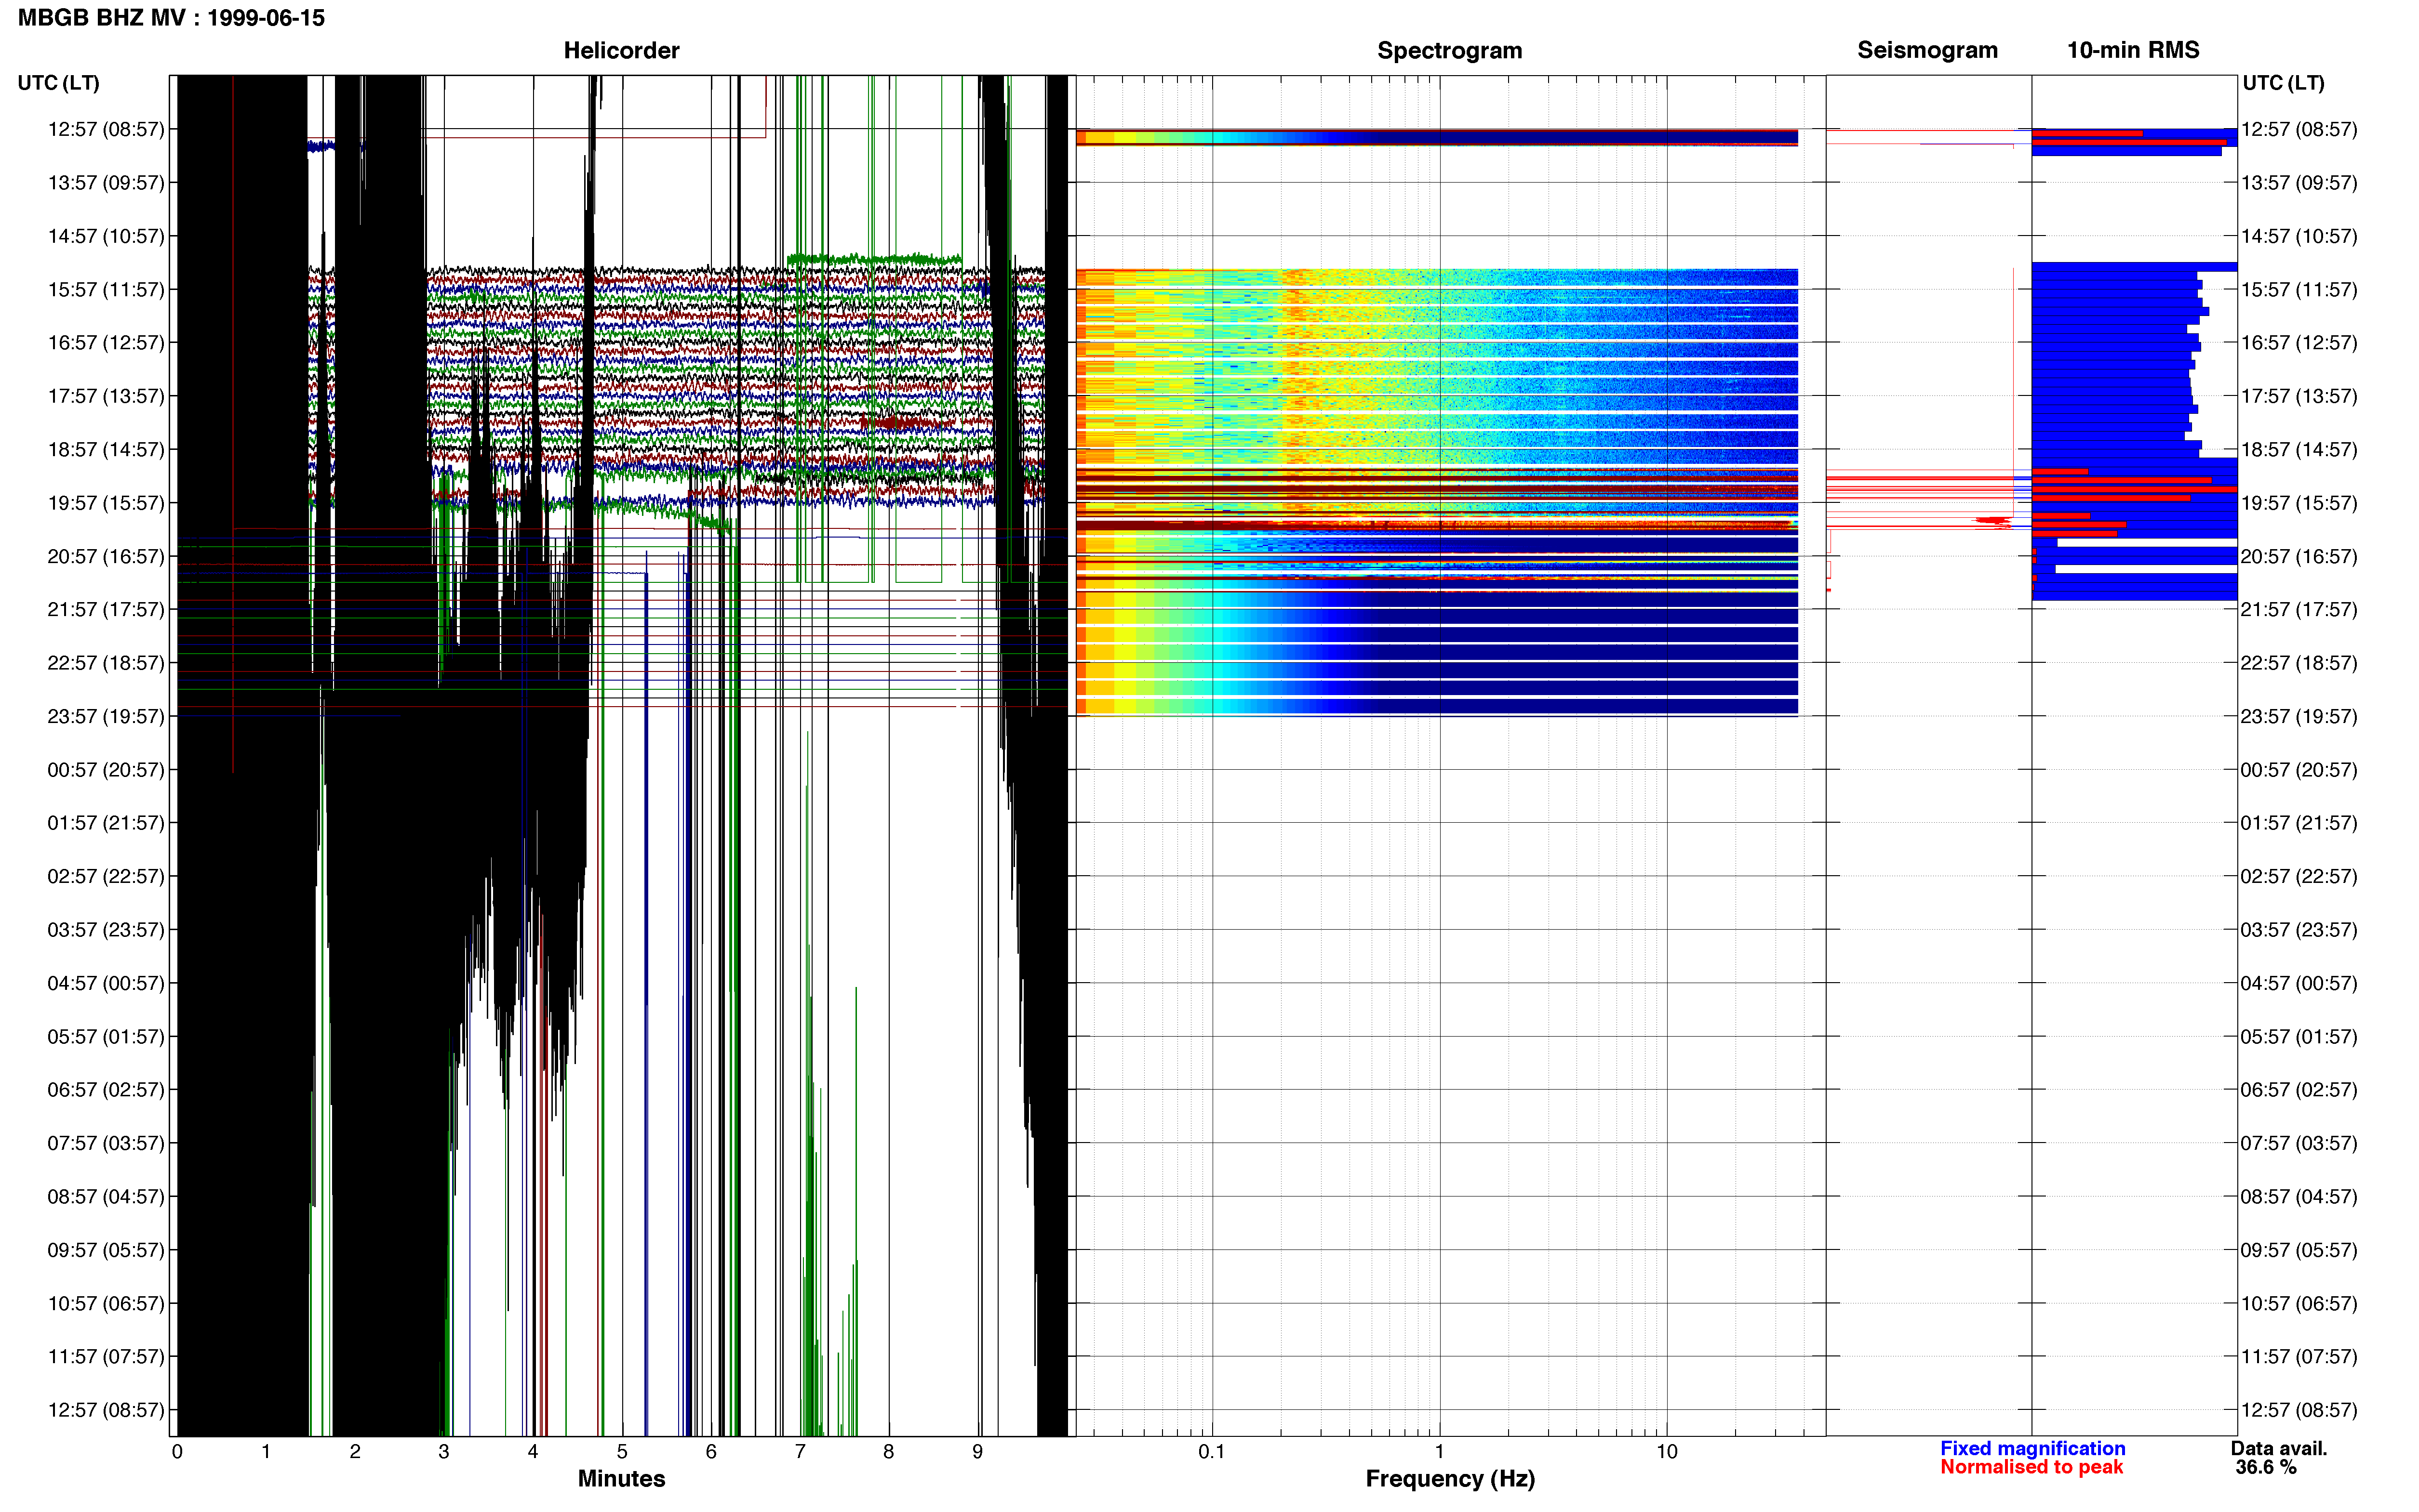Click the 'Frequency (Hz)' axis label
Screen dimensions: 2419x1512
tap(1450, 1478)
